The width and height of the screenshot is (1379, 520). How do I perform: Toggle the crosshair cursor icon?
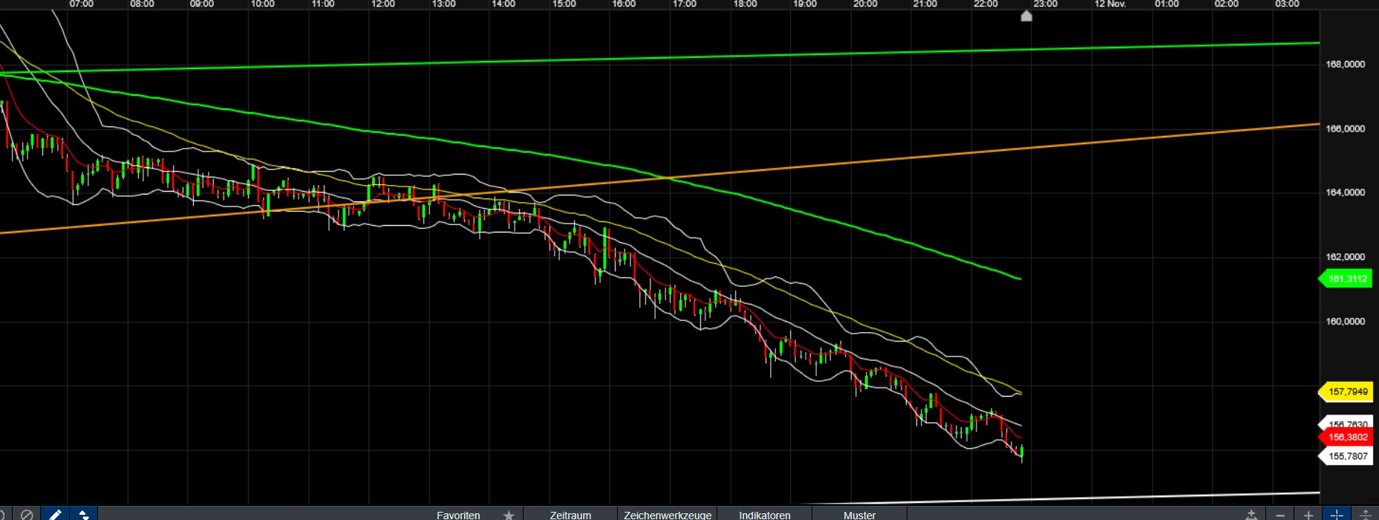[x=1337, y=515]
